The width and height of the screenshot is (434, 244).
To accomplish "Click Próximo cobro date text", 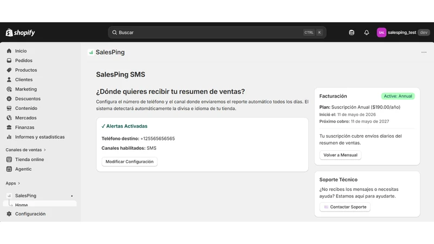I will 354,121.
